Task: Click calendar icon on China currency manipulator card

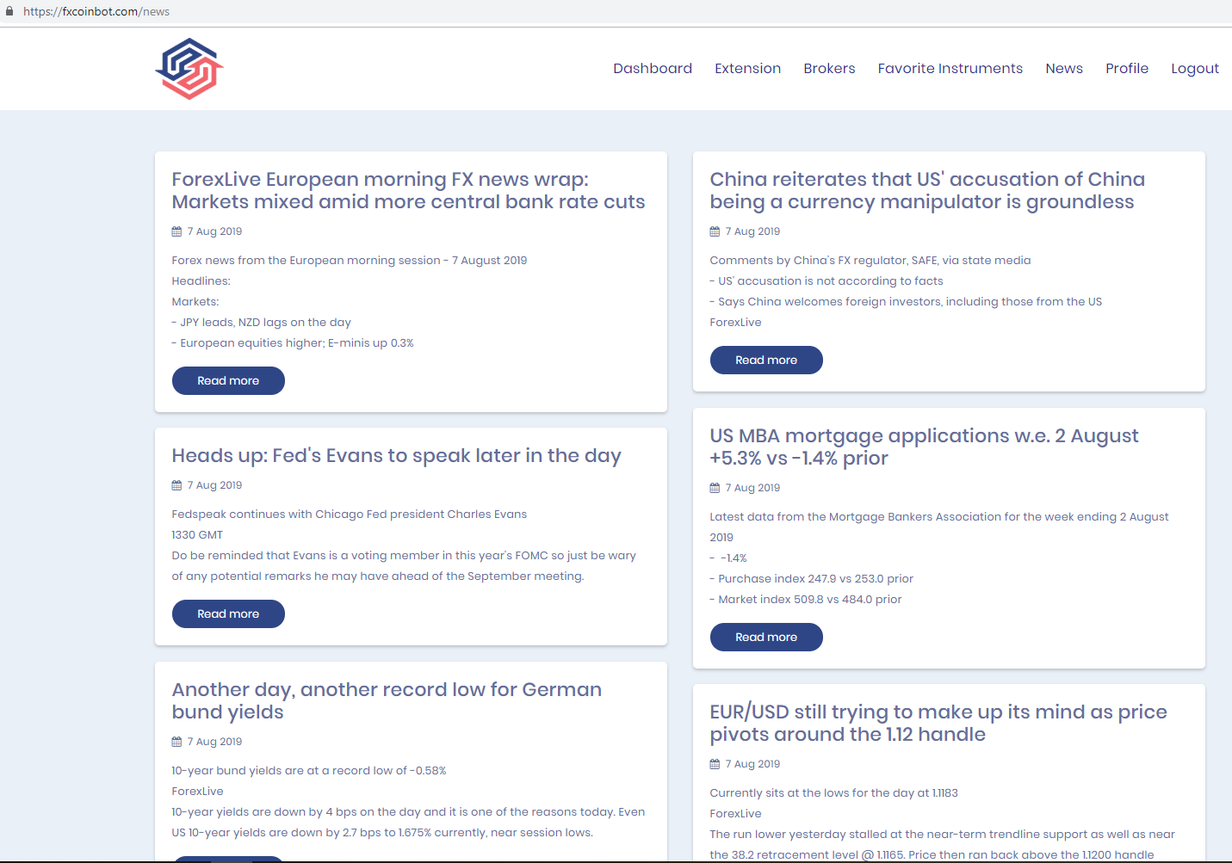Action: [x=715, y=231]
